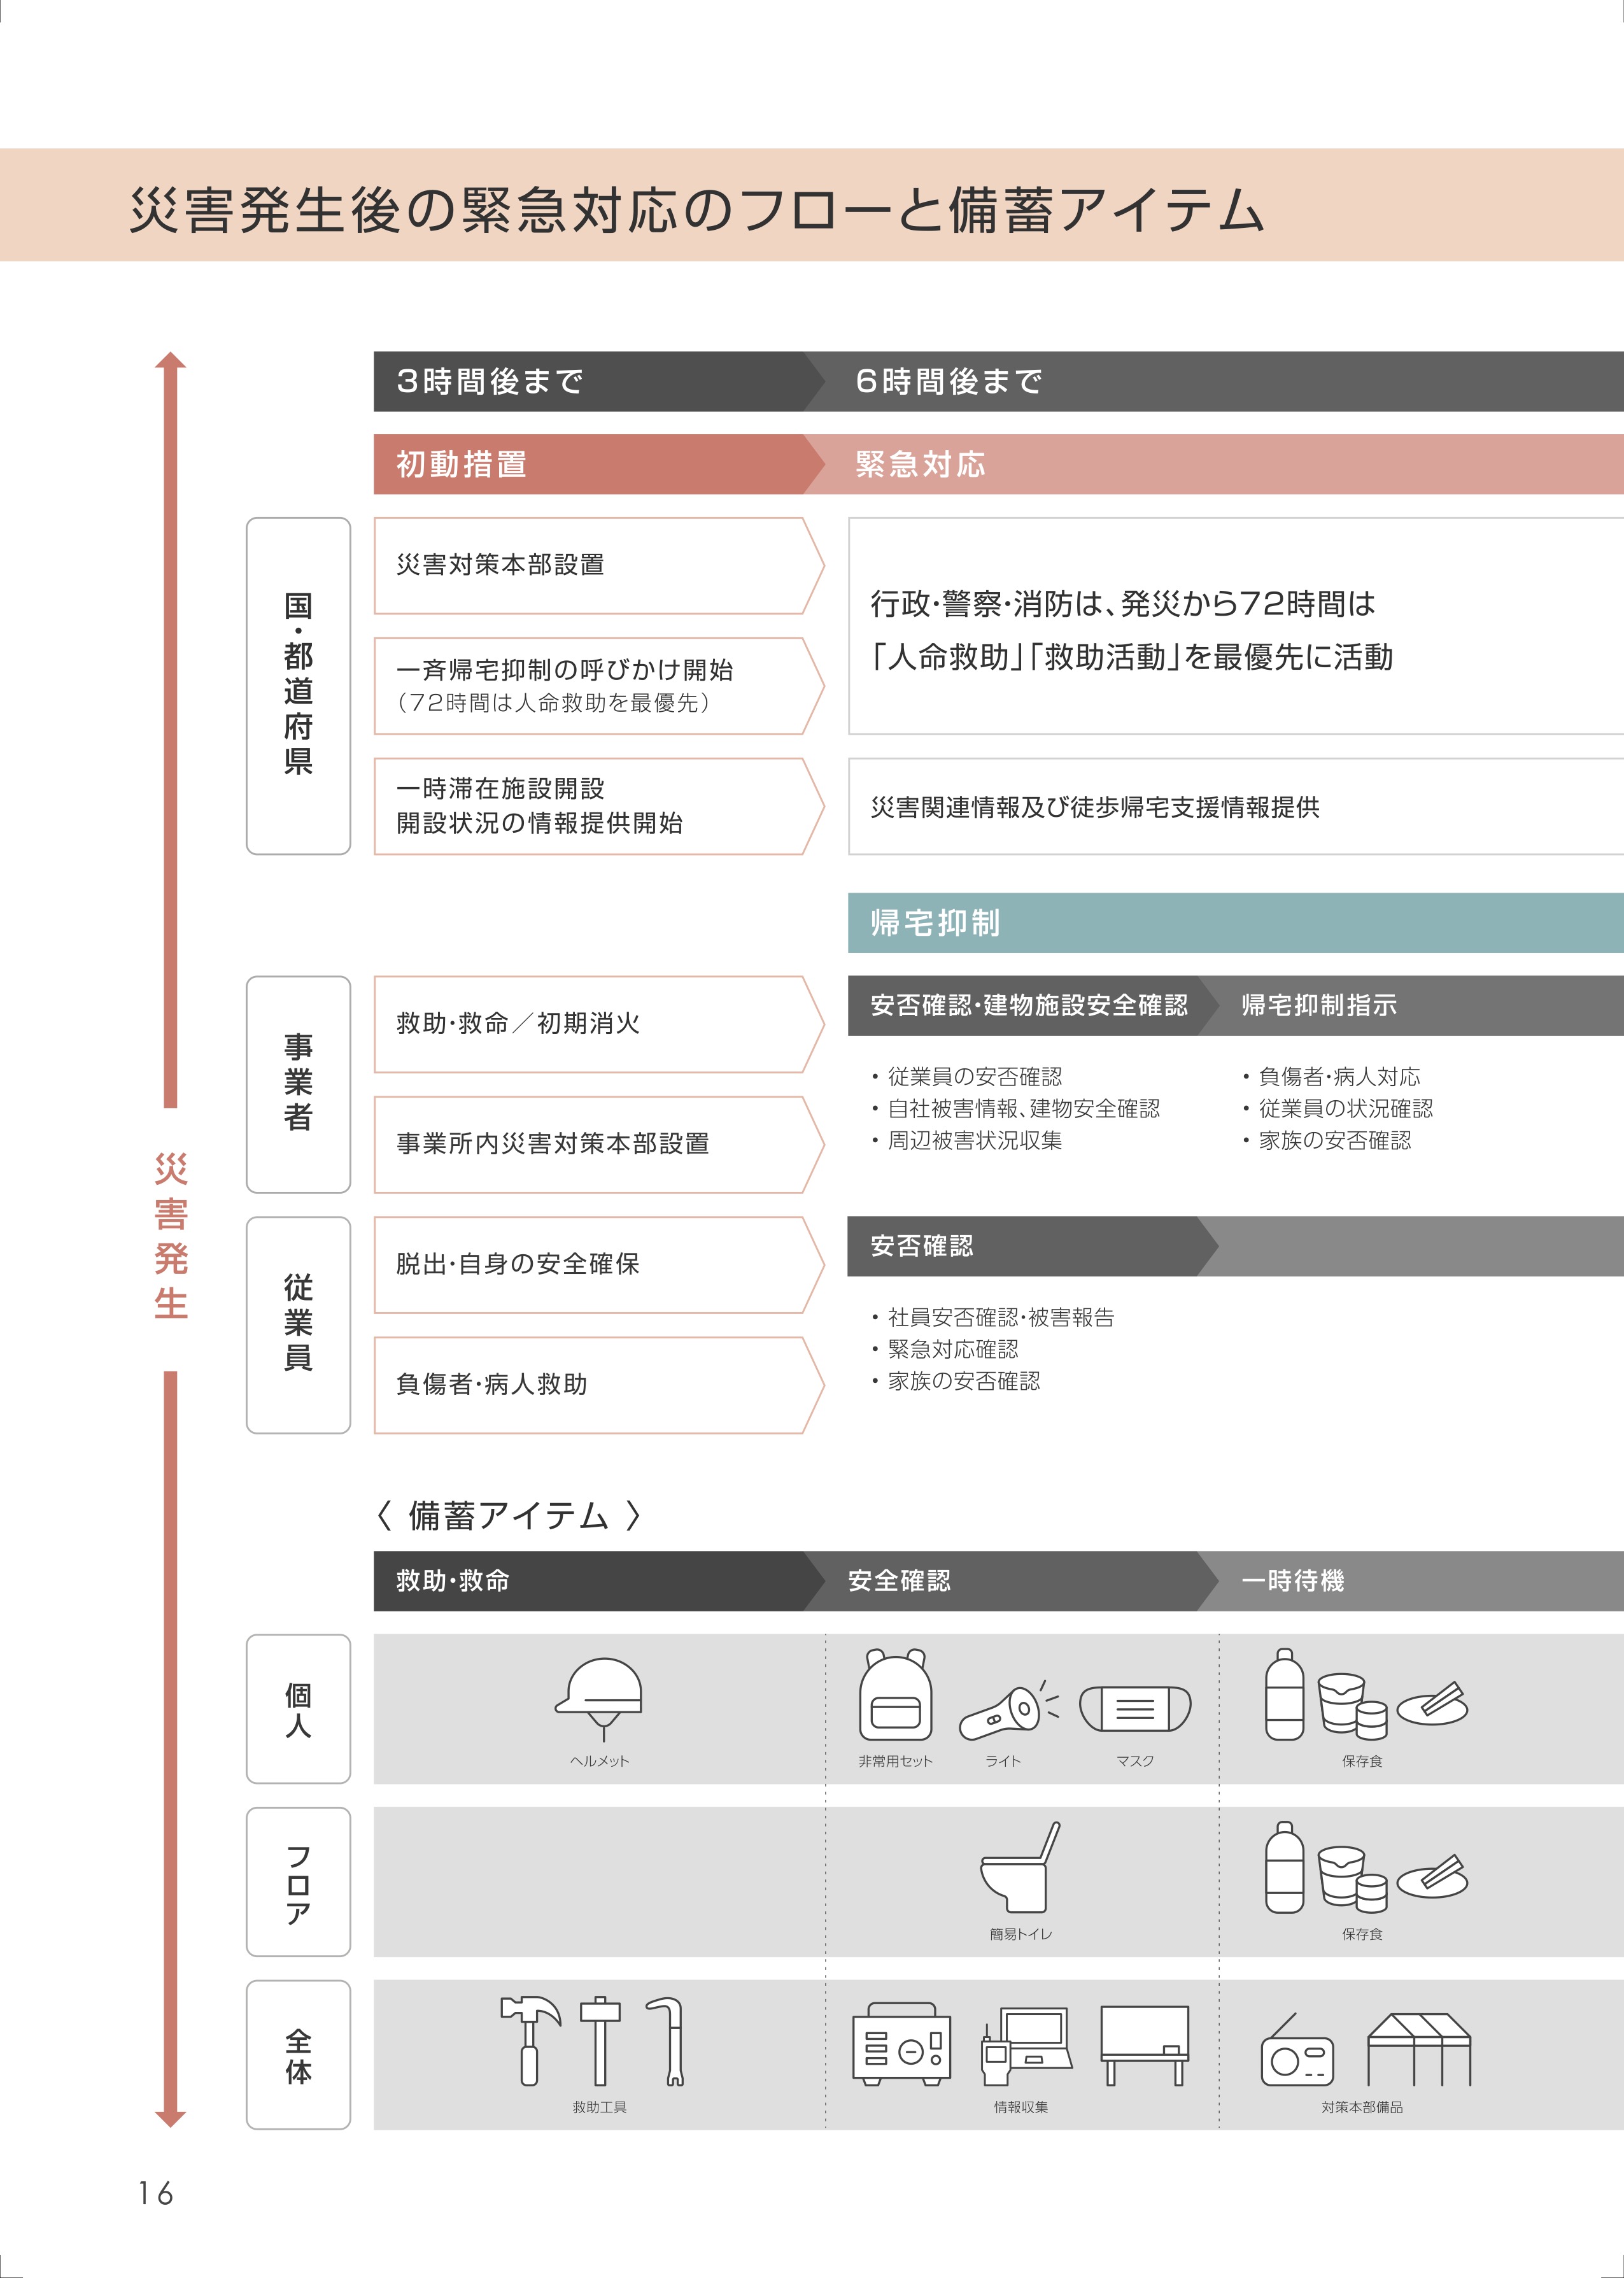Click the page number 16
This screenshot has width=1624, height=2278.
point(156,2194)
